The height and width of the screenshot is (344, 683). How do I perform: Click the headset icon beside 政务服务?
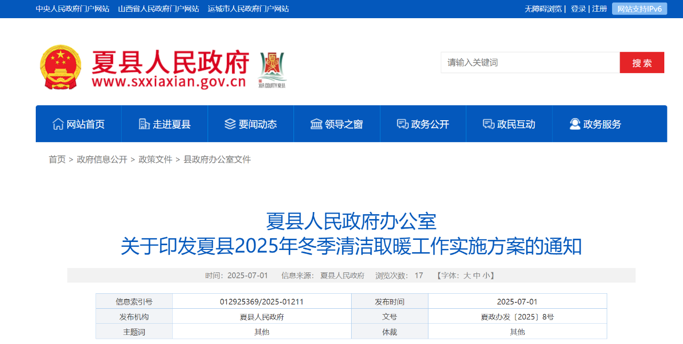click(x=575, y=124)
